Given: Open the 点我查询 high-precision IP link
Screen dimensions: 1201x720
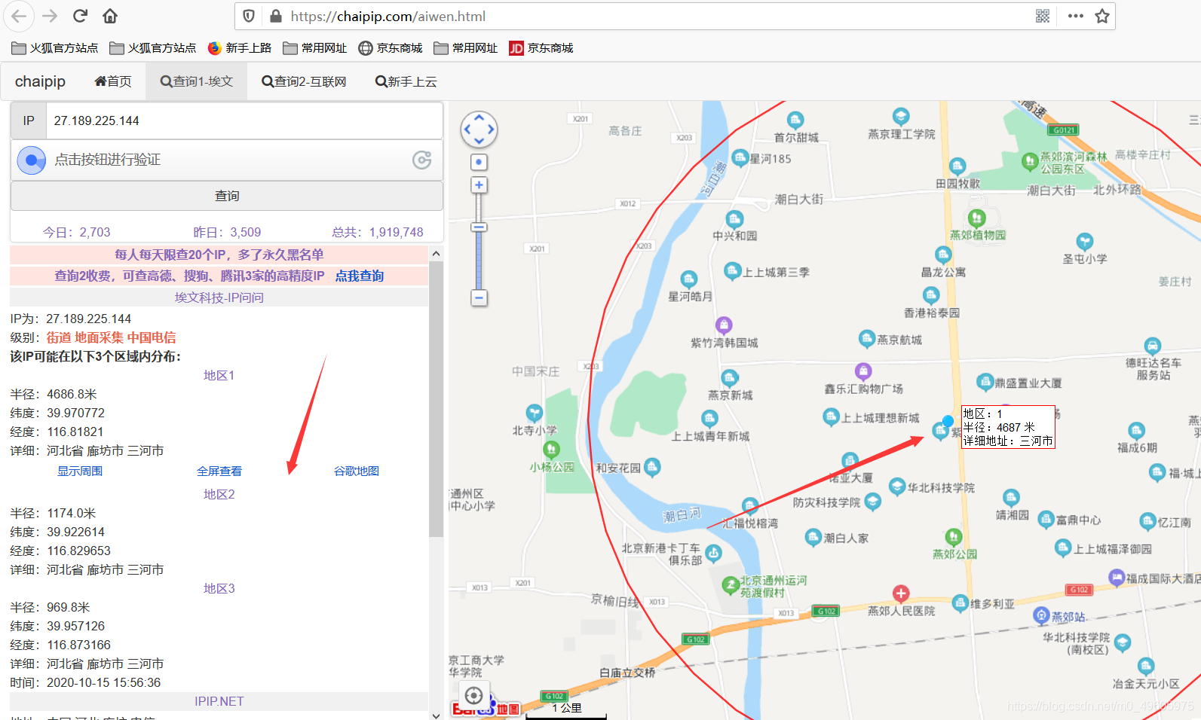Looking at the screenshot, I should (x=360, y=276).
